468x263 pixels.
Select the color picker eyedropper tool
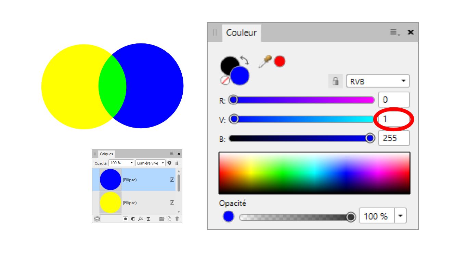coord(265,62)
